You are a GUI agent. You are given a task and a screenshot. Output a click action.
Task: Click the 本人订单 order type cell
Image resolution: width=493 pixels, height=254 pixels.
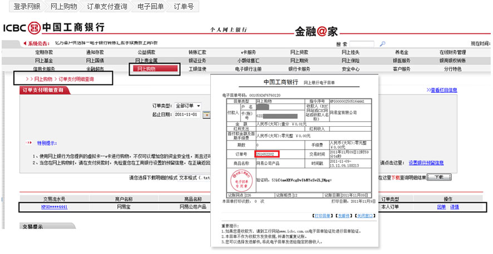tap(390, 207)
